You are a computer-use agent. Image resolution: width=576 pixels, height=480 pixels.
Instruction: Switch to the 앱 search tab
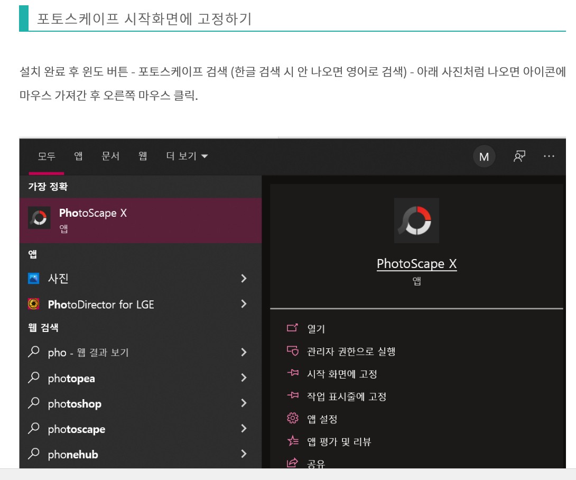(x=78, y=156)
